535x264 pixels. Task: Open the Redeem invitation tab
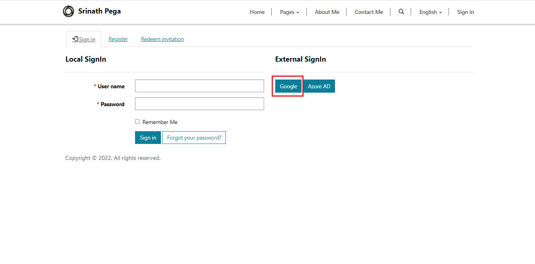163,39
